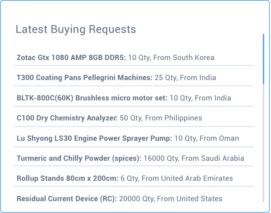Open T300 Coating Pans Pellegrini Machines request
This screenshot has width=271, height=213.
click(84, 78)
